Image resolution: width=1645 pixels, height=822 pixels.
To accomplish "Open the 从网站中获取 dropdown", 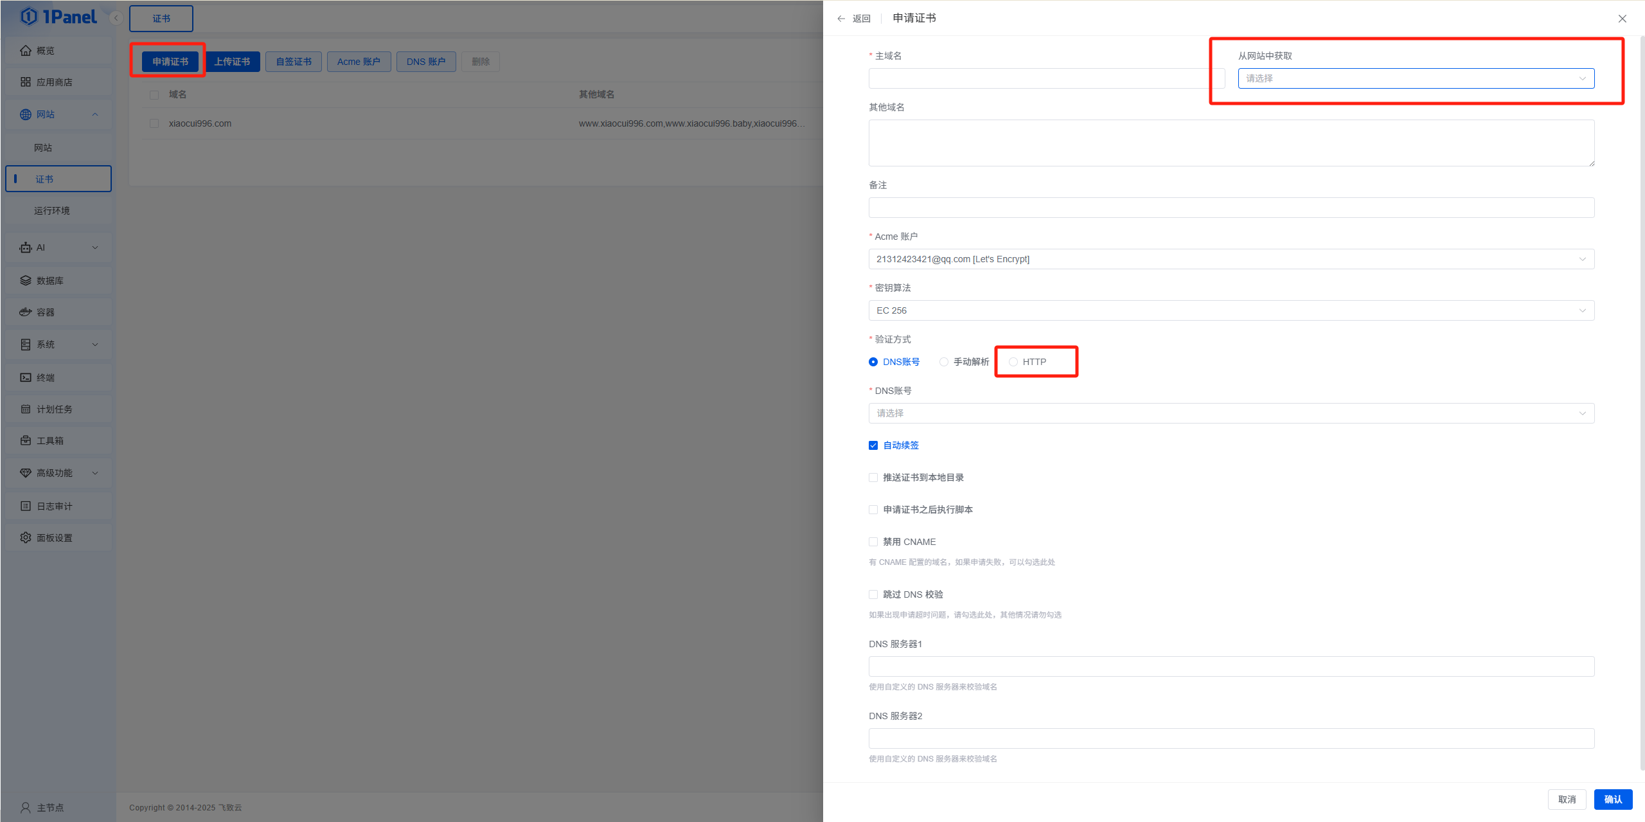I will (x=1416, y=78).
